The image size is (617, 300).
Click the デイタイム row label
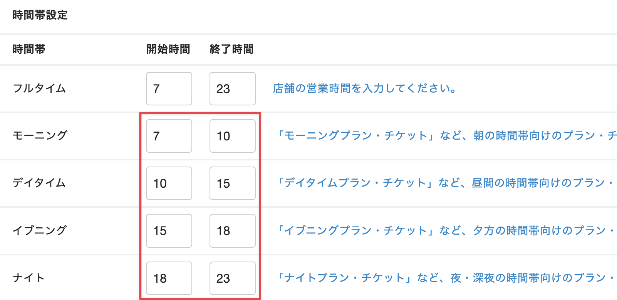click(x=39, y=183)
